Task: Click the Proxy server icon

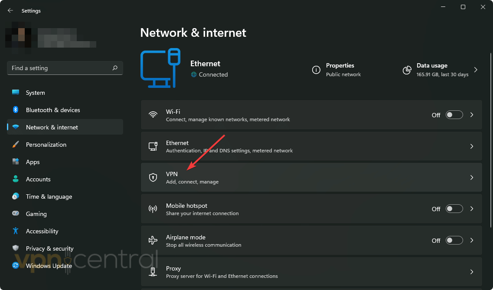Action: (x=153, y=271)
